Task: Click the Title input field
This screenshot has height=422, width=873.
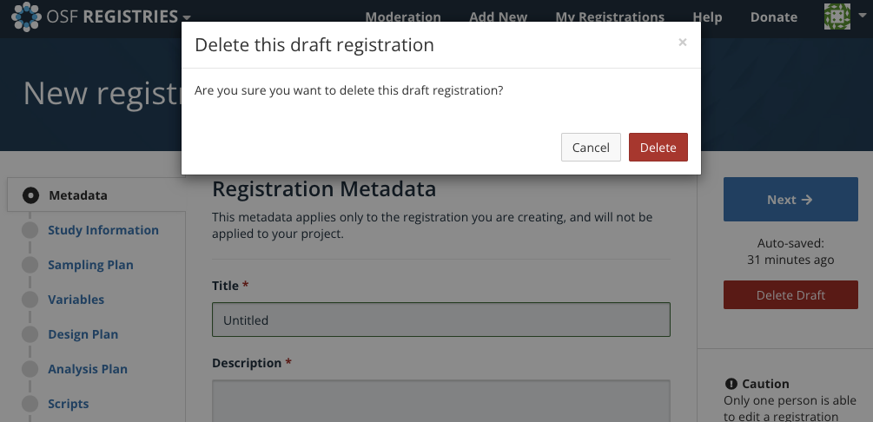Action: point(440,320)
